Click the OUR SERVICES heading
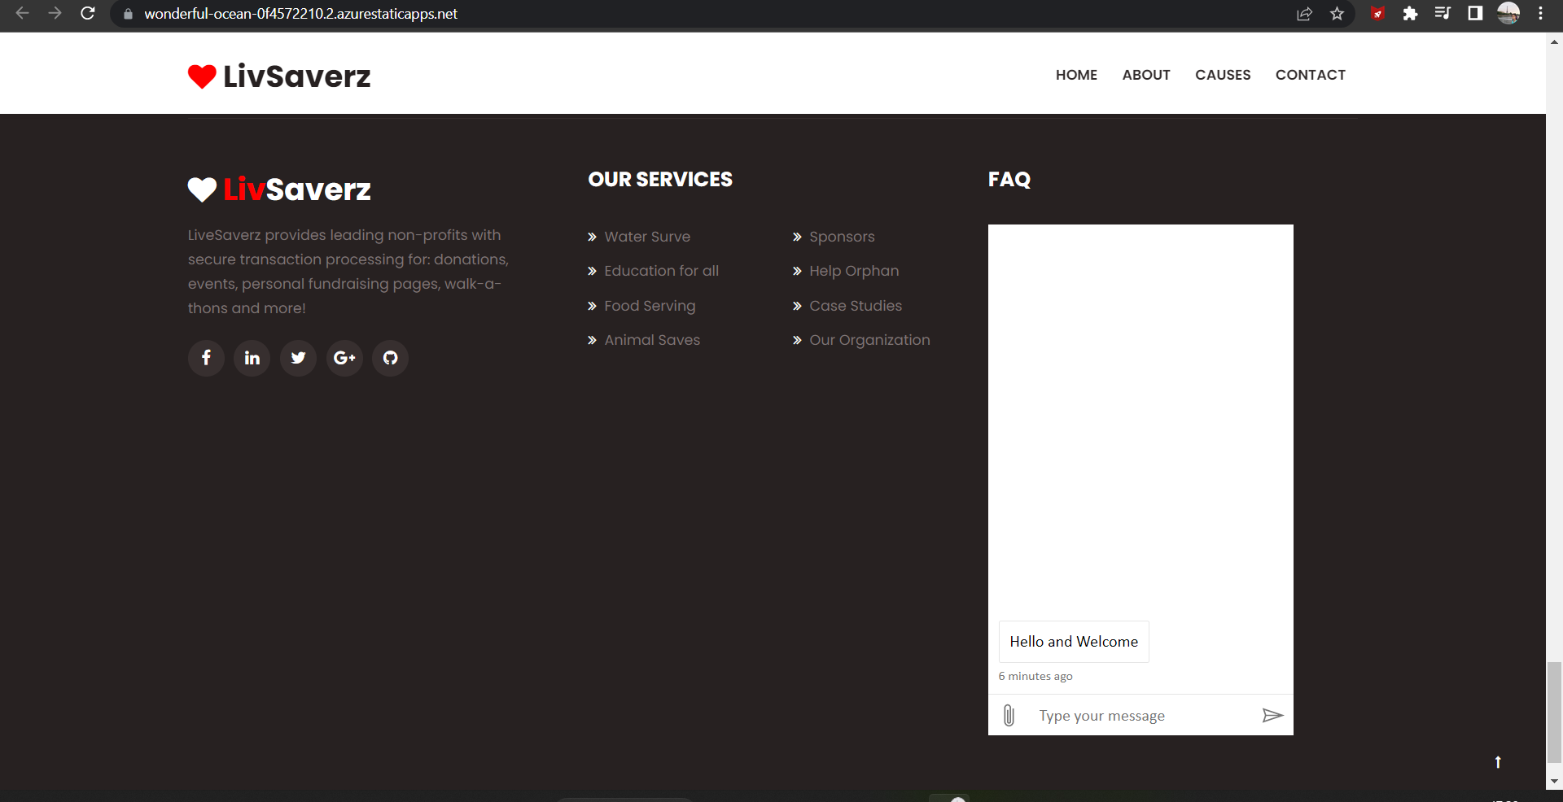 (660, 180)
